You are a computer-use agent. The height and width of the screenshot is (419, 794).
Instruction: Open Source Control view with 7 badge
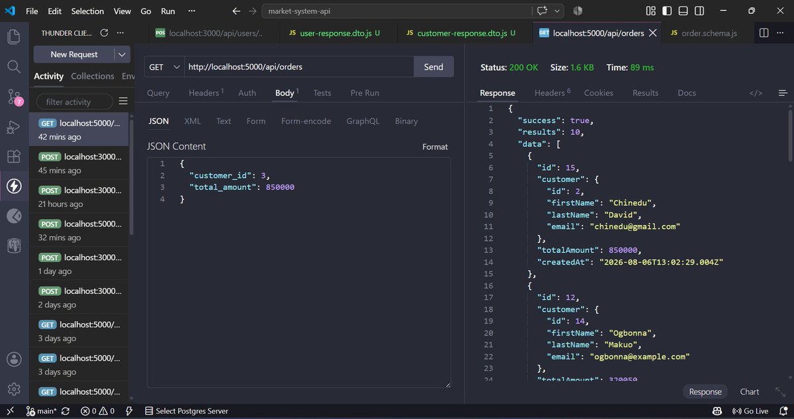pos(14,97)
